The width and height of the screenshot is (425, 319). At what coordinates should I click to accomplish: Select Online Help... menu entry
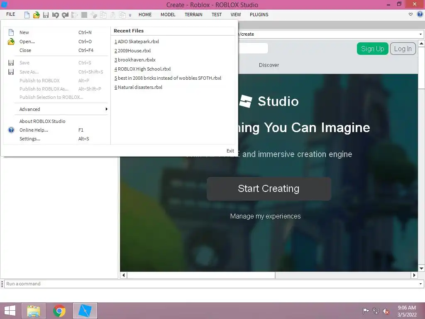[x=57, y=130]
